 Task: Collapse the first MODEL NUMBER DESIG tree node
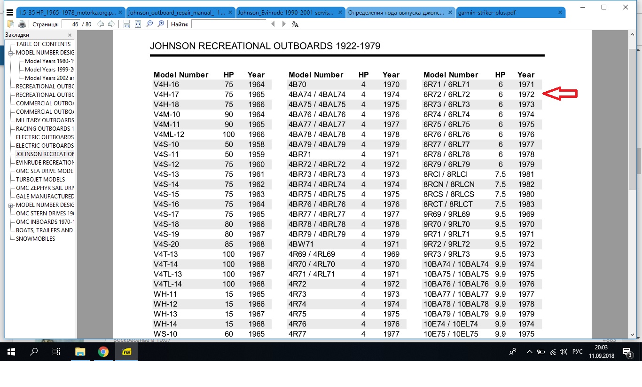pos(10,53)
